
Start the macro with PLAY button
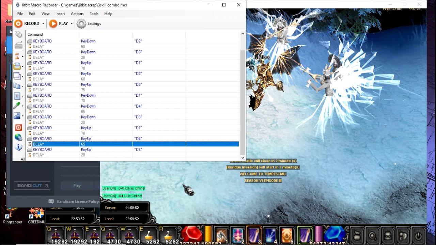59,23
